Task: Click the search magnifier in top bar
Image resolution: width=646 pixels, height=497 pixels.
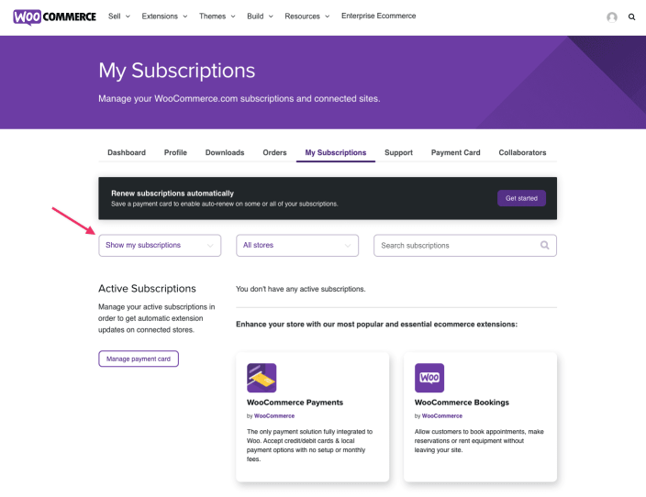Action: click(631, 17)
